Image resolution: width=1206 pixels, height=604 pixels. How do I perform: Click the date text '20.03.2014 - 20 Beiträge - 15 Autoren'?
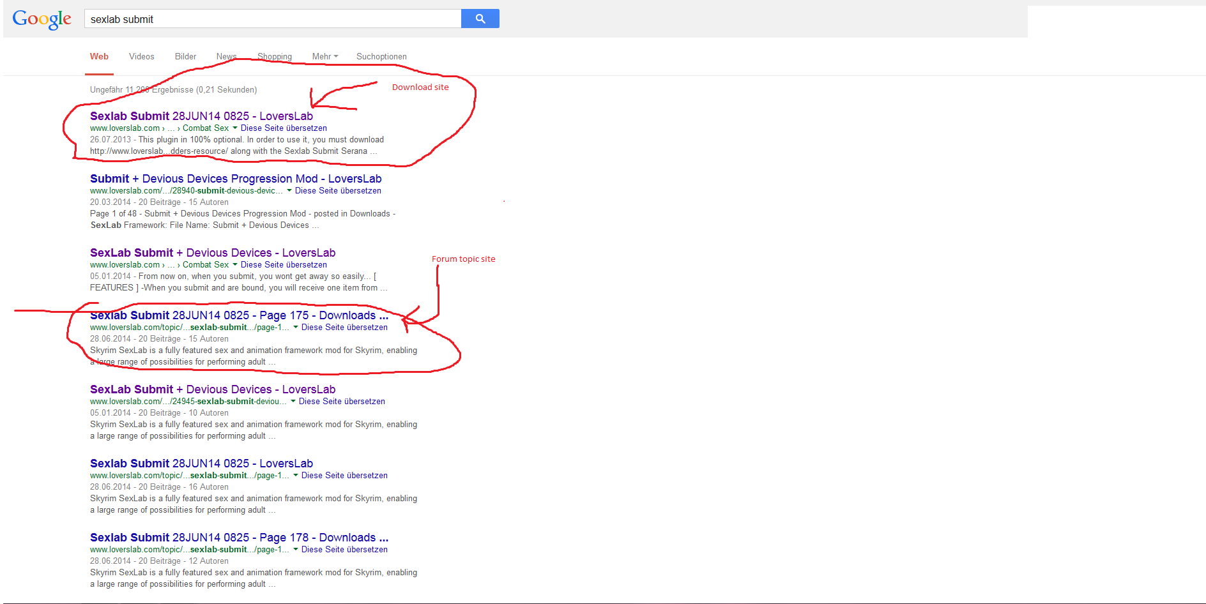click(159, 202)
